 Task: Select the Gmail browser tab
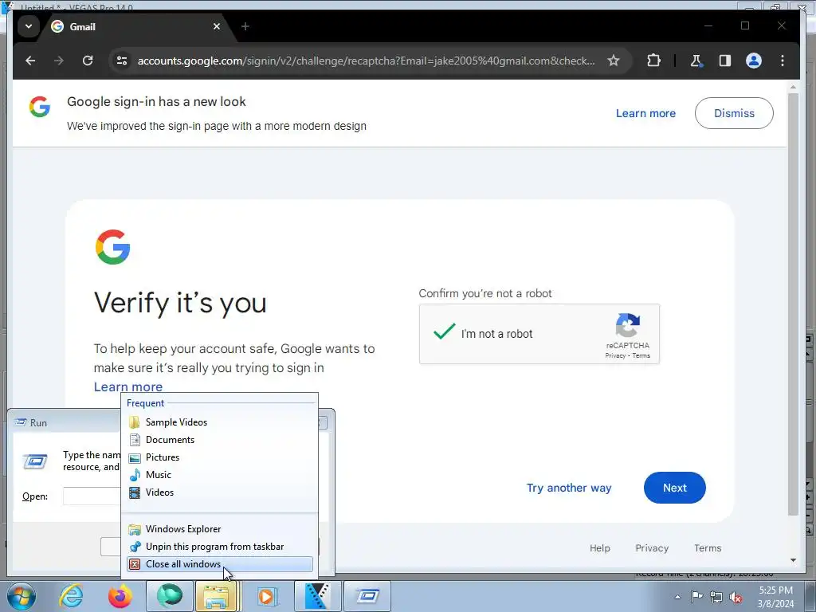(135, 26)
